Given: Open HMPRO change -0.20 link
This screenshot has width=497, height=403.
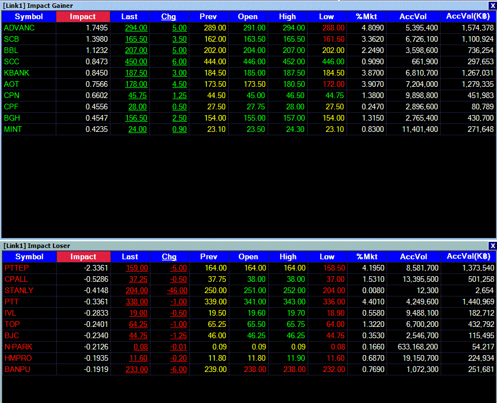Looking at the screenshot, I should coord(179,358).
